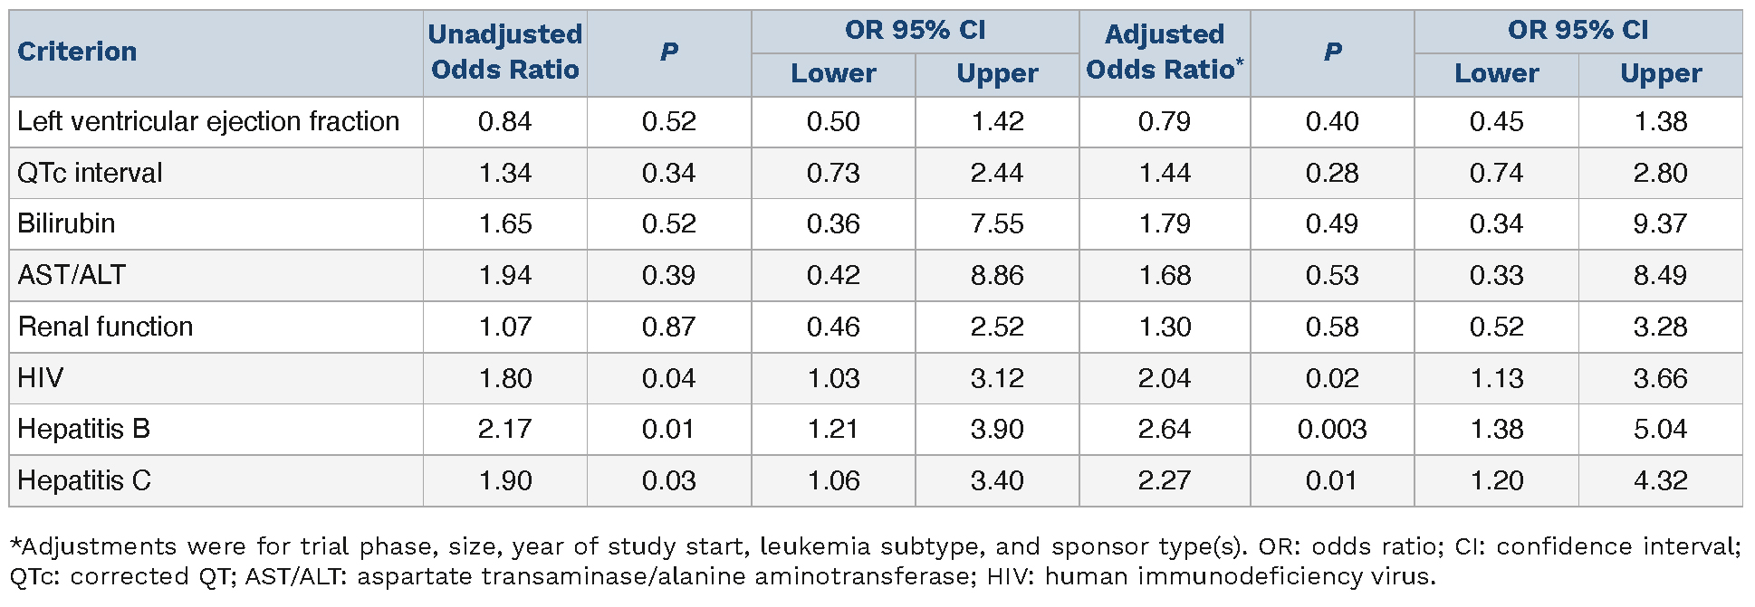Select the Bilirubin upper bound 9.37 cell
Screen dimensions: 1755x607
pos(1660,223)
